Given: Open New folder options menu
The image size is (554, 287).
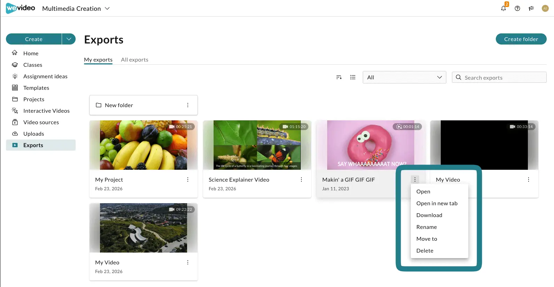Looking at the screenshot, I should [188, 105].
